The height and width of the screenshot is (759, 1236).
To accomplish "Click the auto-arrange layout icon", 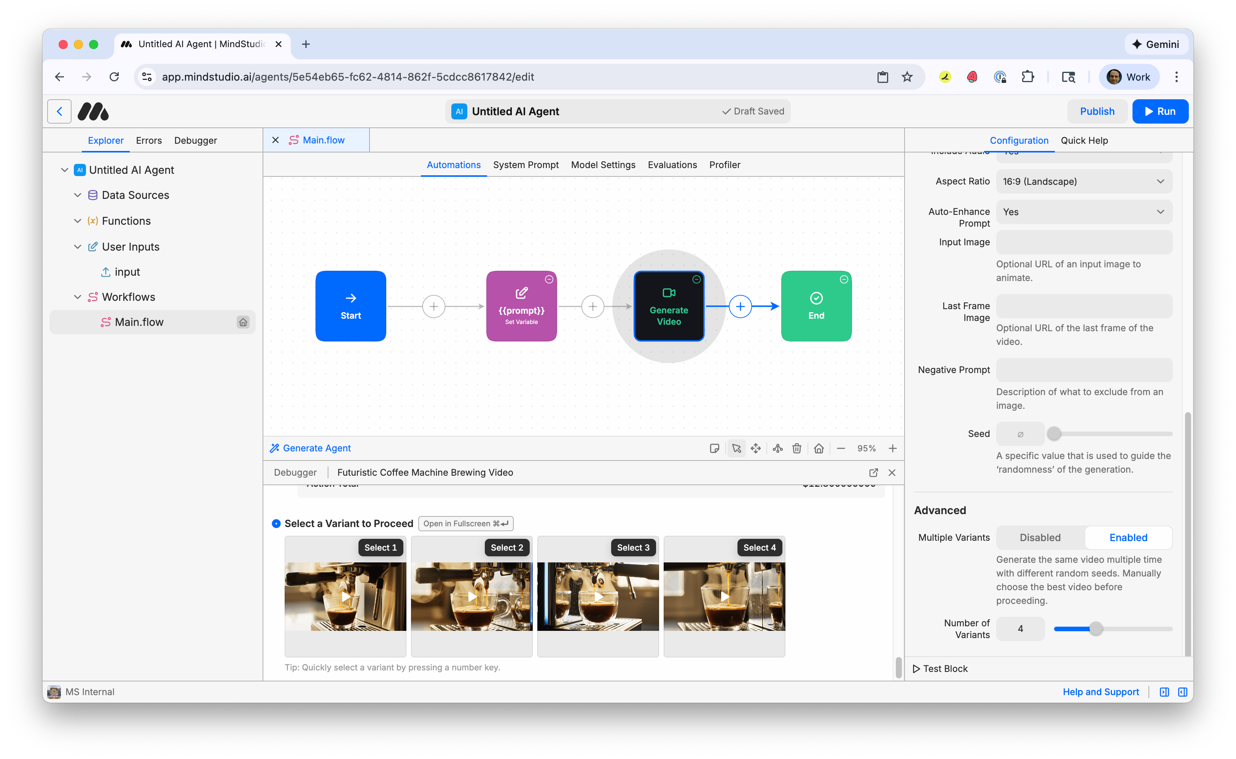I will click(x=777, y=448).
